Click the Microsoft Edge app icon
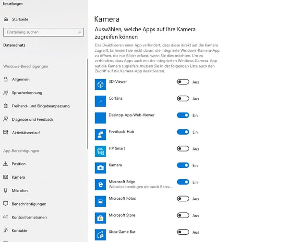The height and width of the screenshot is (242, 288). [100, 184]
